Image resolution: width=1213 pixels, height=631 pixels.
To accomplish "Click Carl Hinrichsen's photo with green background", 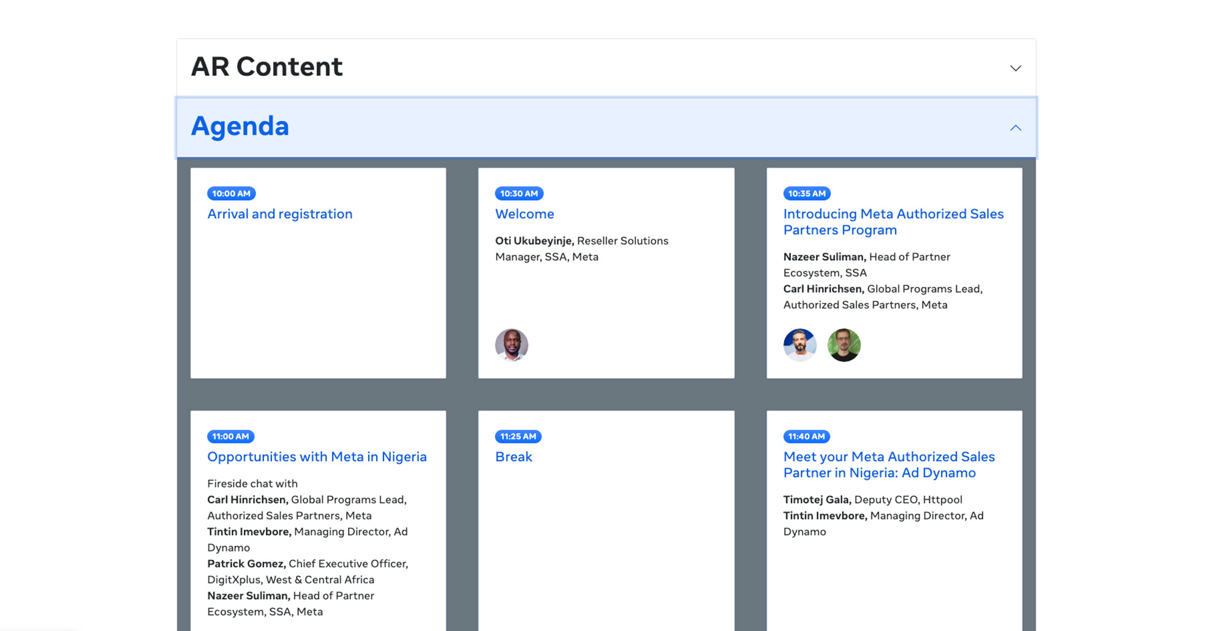I will click(844, 345).
